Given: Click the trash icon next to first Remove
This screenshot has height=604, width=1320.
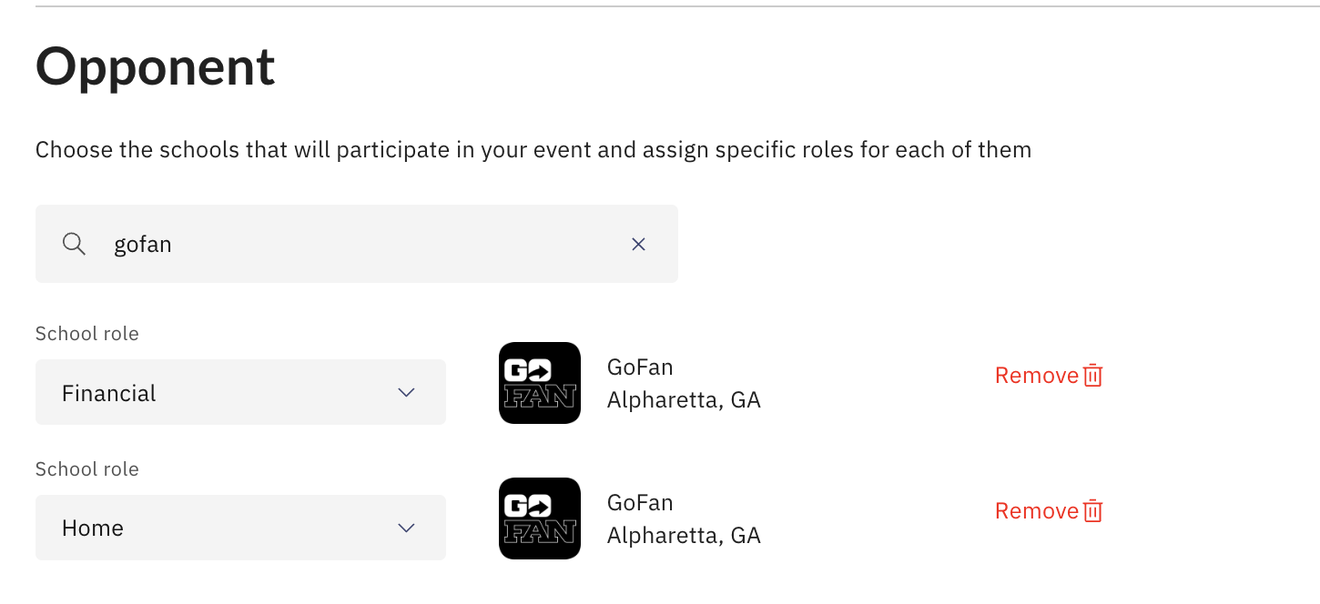Looking at the screenshot, I should pos(1093,374).
